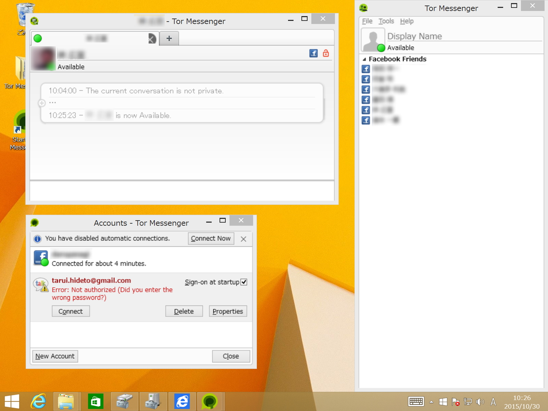Expand the hidden messages ellipsis in the conversation
The height and width of the screenshot is (411, 548).
tap(52, 102)
